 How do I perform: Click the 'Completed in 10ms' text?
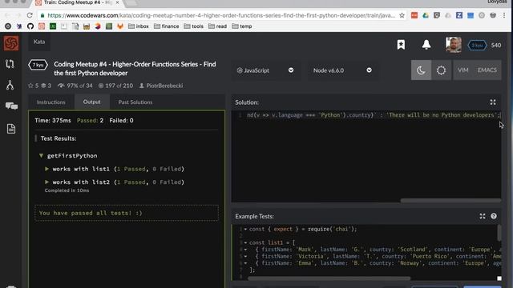(x=67, y=190)
